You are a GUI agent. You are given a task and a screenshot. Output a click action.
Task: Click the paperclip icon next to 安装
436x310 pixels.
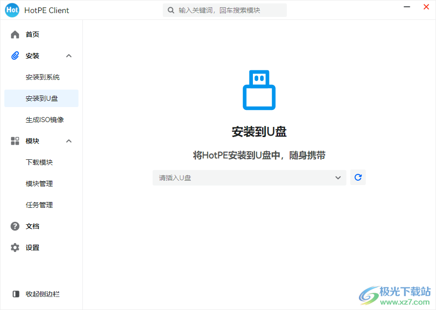[15, 56]
